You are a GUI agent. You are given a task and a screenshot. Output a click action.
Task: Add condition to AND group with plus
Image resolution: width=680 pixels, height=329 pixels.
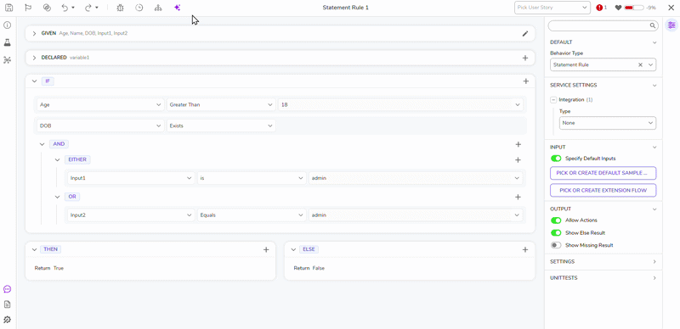click(x=518, y=144)
